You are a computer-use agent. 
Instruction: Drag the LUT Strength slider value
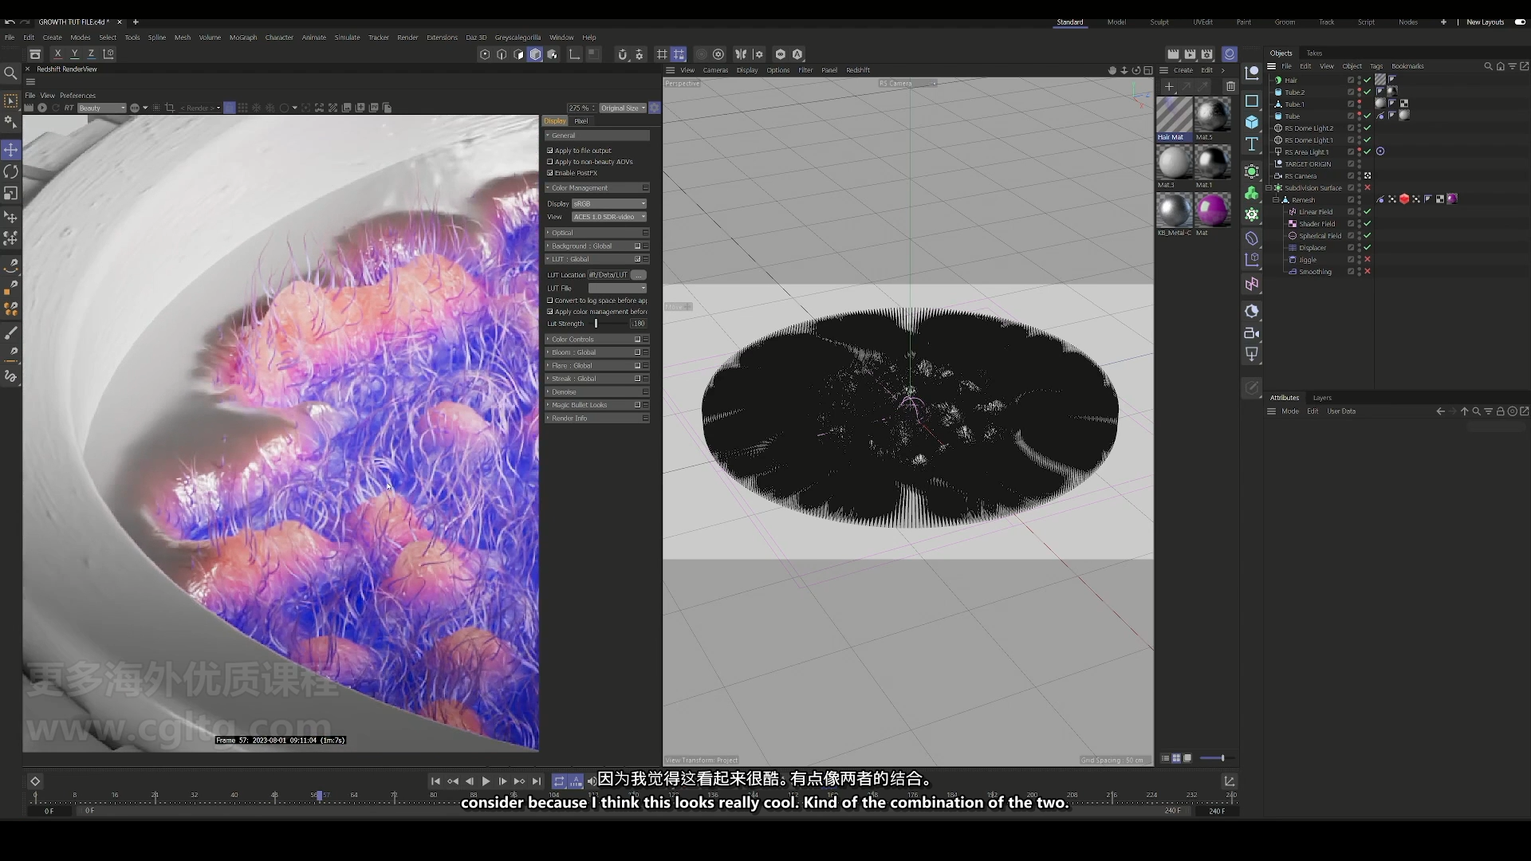pos(595,323)
